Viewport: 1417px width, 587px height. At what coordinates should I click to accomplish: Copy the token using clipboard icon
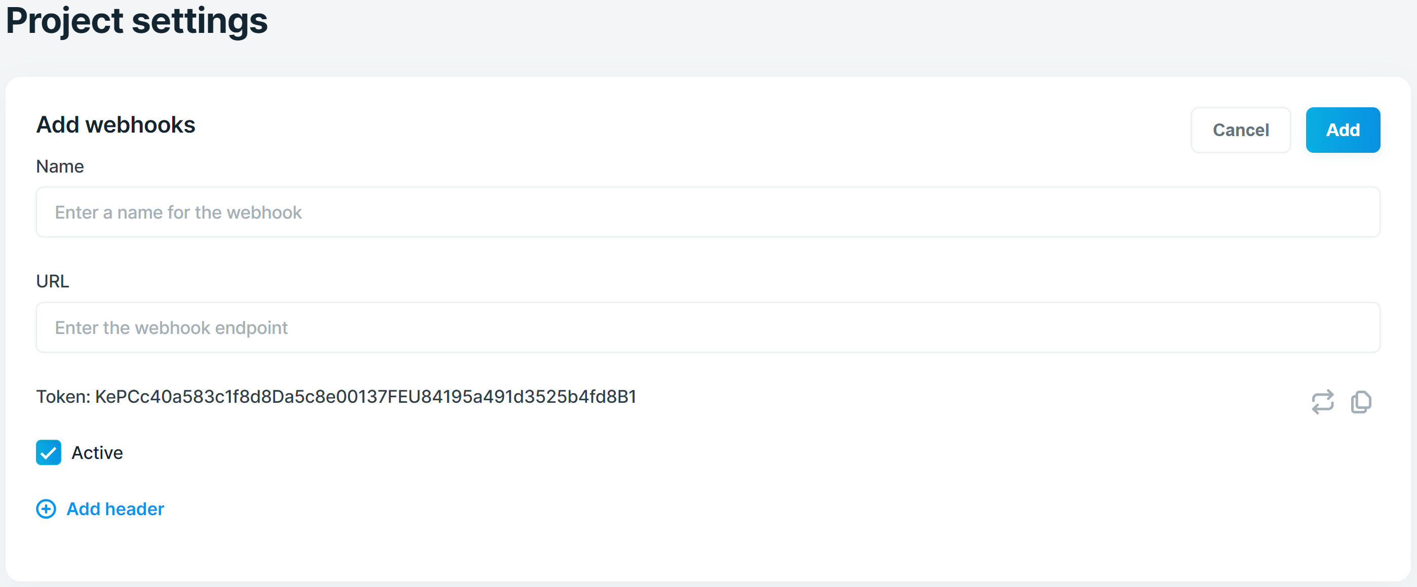1361,402
